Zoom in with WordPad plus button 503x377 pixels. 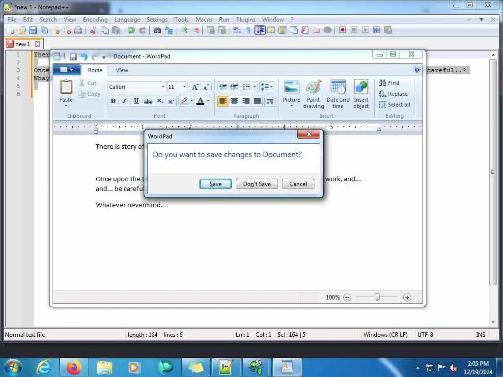point(407,297)
